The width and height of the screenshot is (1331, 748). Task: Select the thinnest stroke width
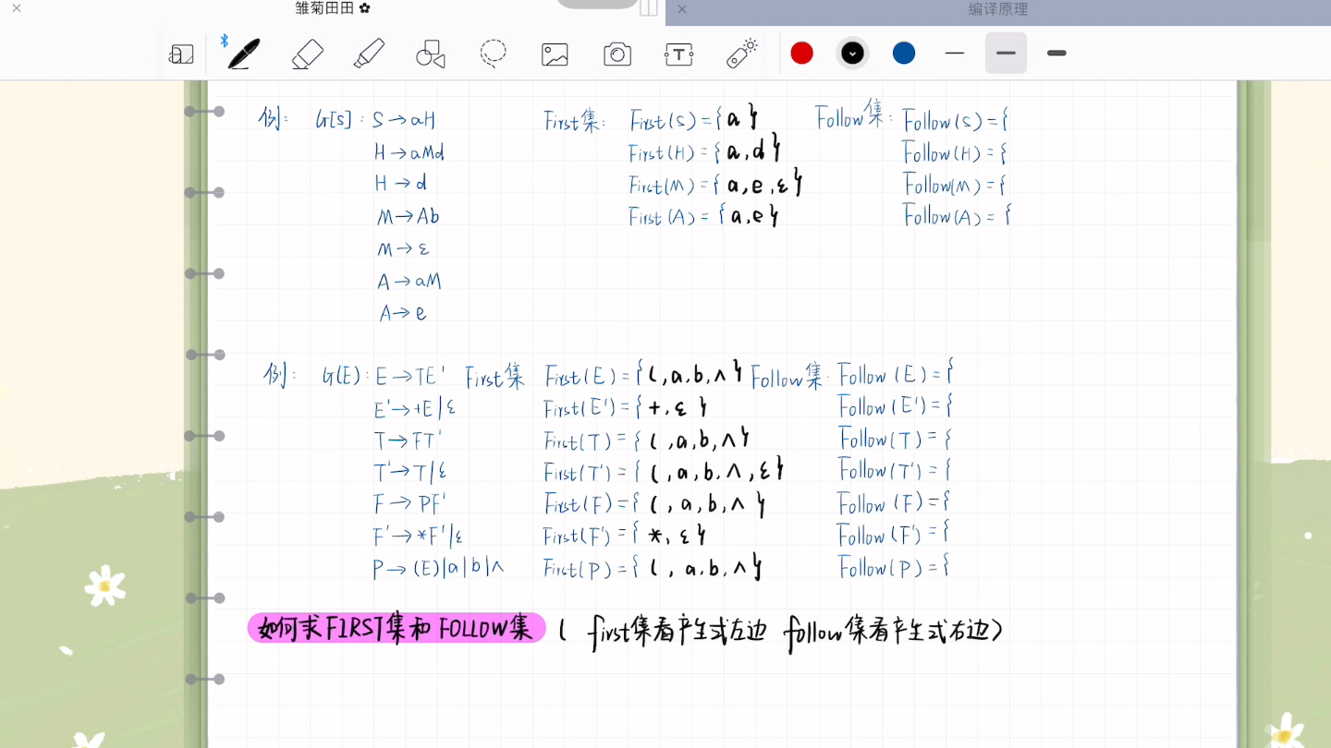coord(955,54)
